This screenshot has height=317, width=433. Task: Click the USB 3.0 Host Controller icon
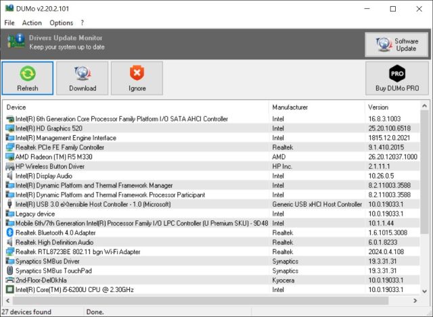10,204
